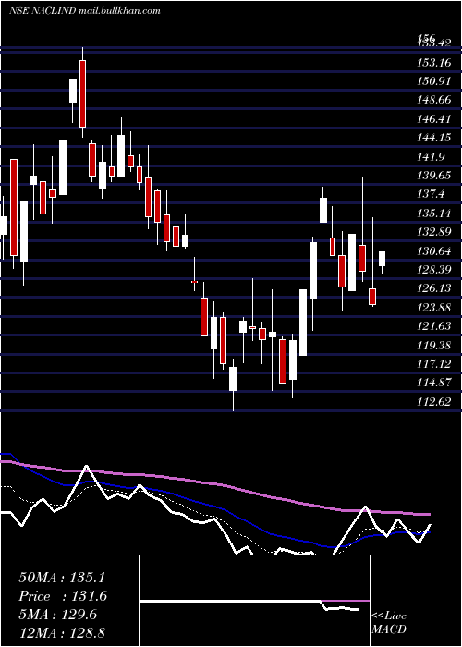Screen dimensions: 462x647
Task: Pick the 141.9 price axis value
Action: (x=432, y=157)
